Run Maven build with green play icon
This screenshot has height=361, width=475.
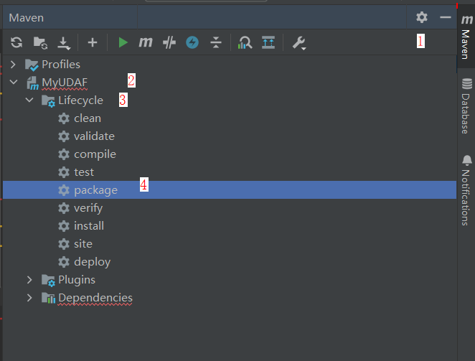(123, 42)
